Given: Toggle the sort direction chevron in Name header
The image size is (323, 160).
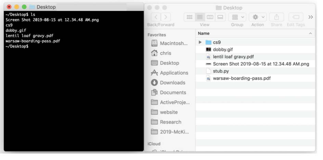Looking at the screenshot, I should pos(310,34).
